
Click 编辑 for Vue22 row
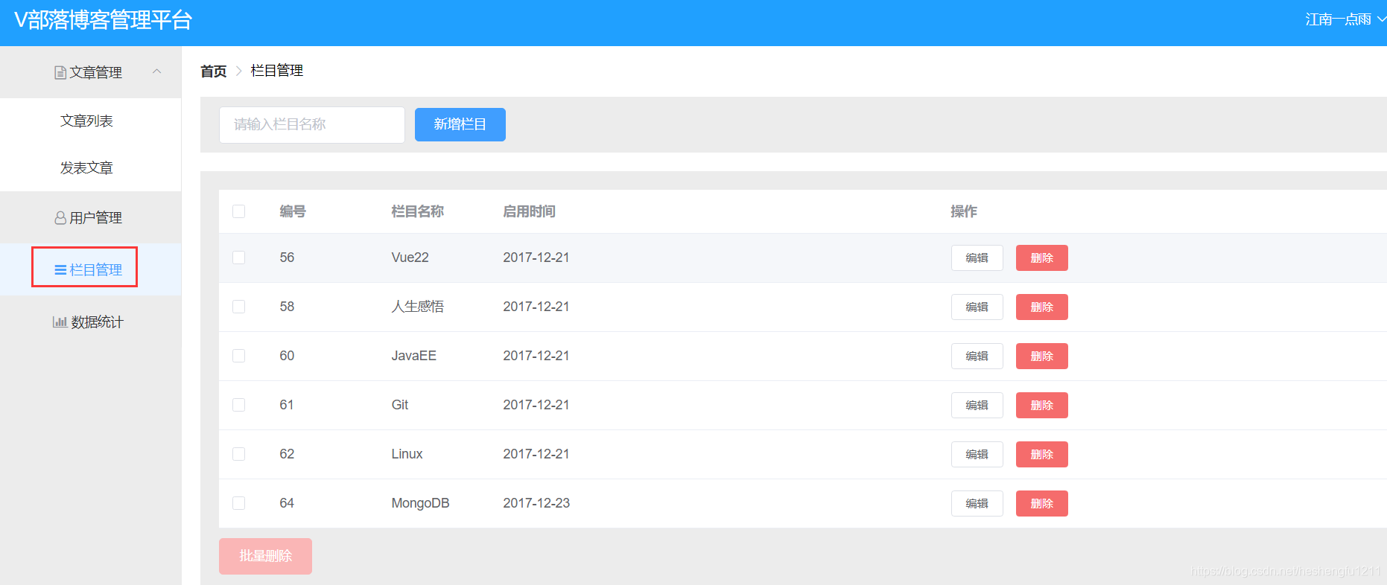[x=977, y=258]
